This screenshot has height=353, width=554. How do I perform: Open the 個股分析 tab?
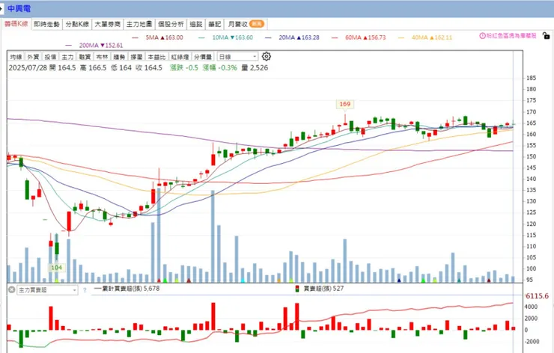tap(171, 24)
